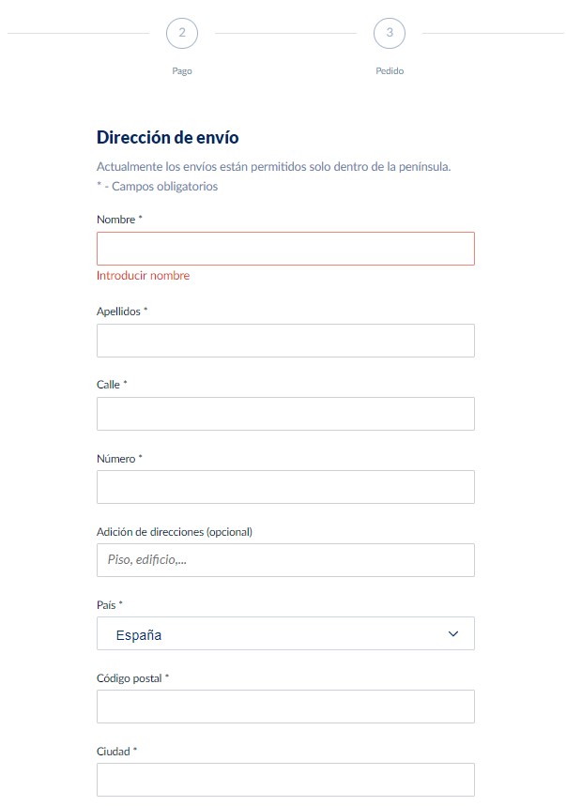Select the Ciudad text field
This screenshot has height=806, width=566.
click(x=285, y=780)
